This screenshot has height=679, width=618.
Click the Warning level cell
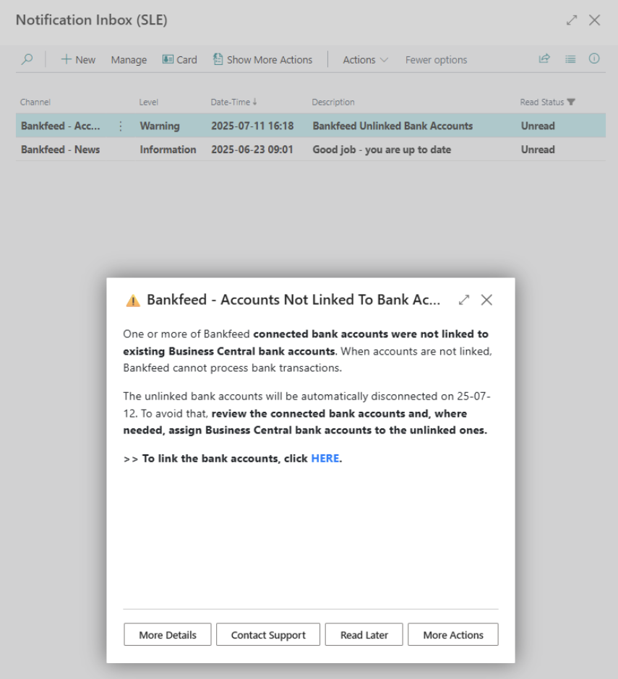[x=160, y=126]
